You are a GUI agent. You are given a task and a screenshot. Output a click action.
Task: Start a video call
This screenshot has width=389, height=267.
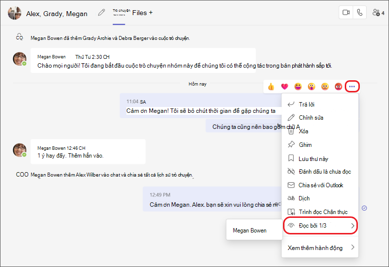(x=346, y=13)
